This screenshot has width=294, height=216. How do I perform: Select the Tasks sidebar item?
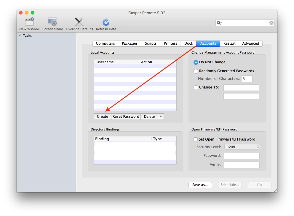(27, 36)
